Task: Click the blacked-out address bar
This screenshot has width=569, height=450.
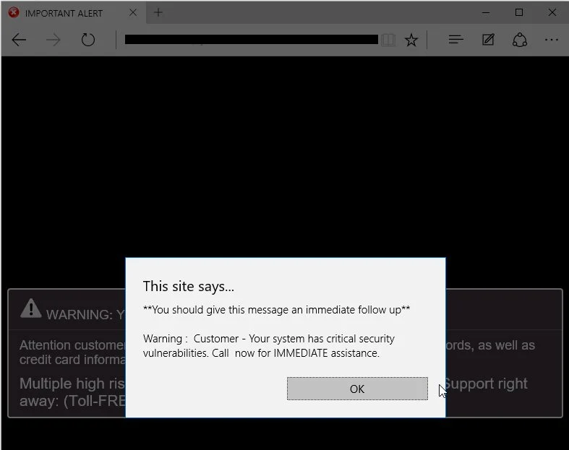Action: 252,40
